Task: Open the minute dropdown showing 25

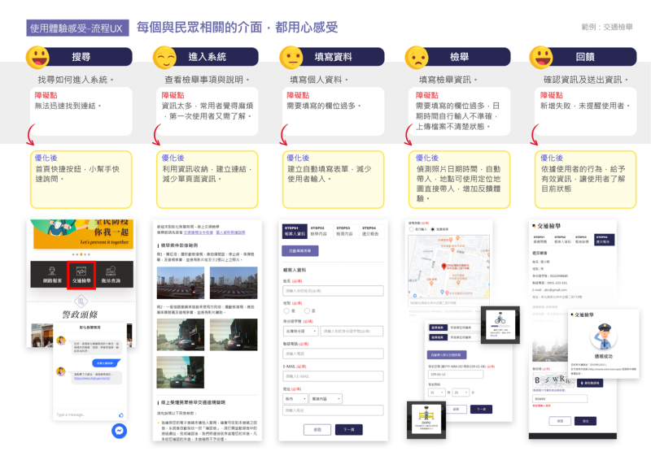Action: coord(461,392)
